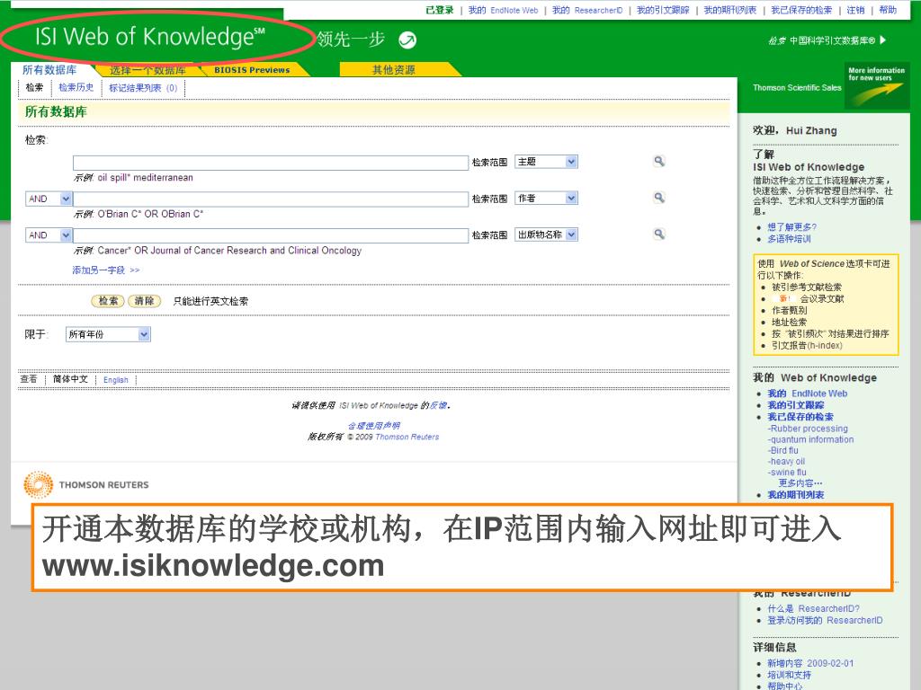Open 我的期刊列表 in top bar

point(730,10)
